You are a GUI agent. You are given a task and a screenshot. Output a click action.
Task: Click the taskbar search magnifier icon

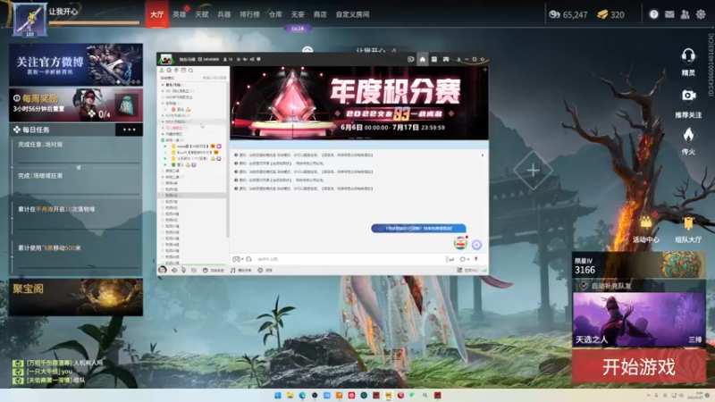(425, 395)
